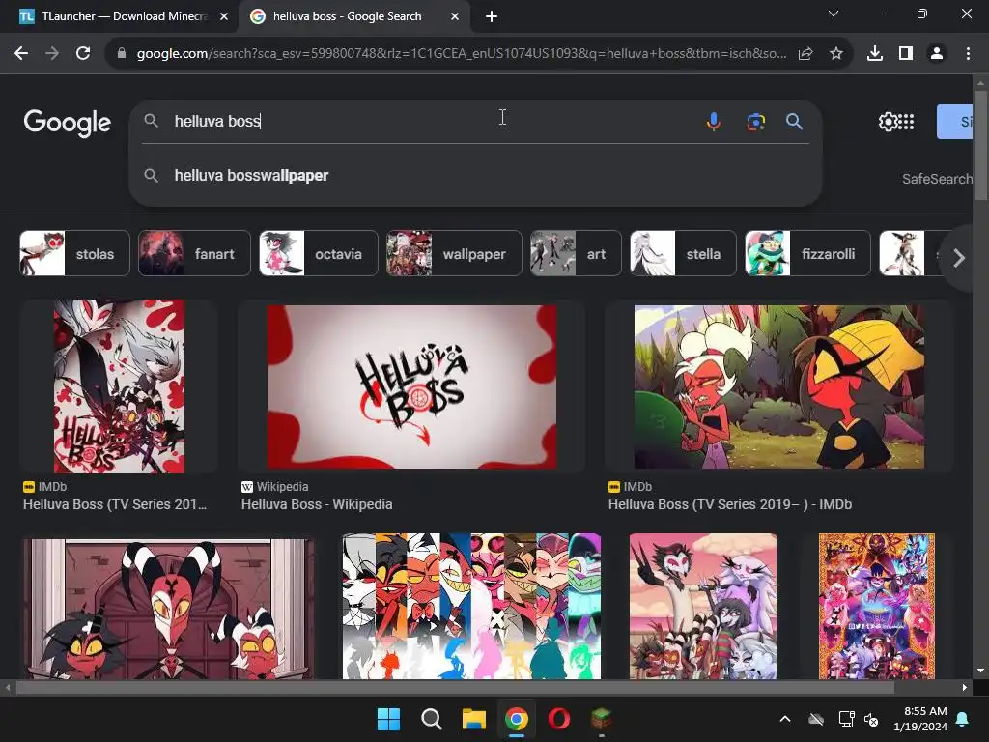
Task: Click the vertical page scrollbar thumb
Action: click(980, 145)
